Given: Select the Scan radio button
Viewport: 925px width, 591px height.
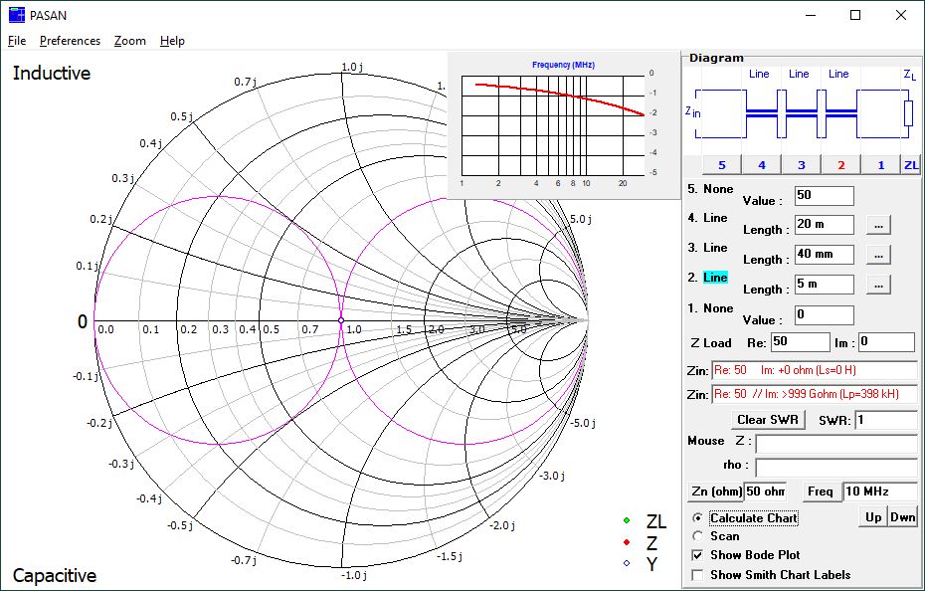Looking at the screenshot, I should tap(698, 536).
